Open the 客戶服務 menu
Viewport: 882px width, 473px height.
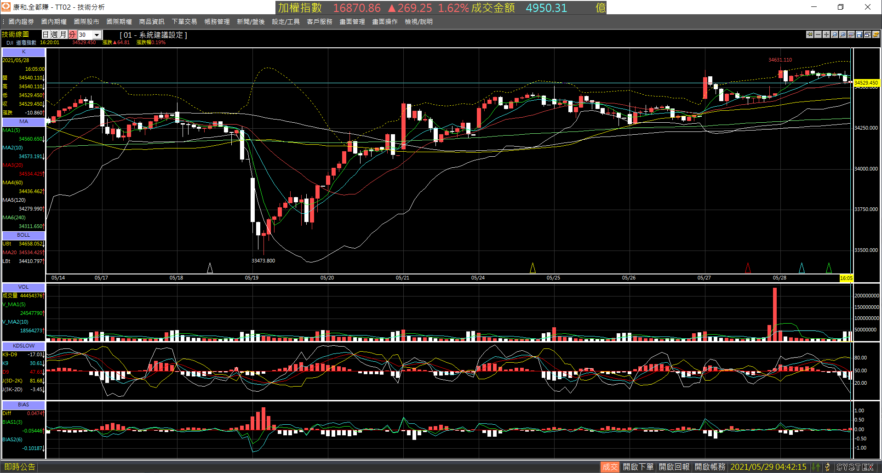click(320, 22)
